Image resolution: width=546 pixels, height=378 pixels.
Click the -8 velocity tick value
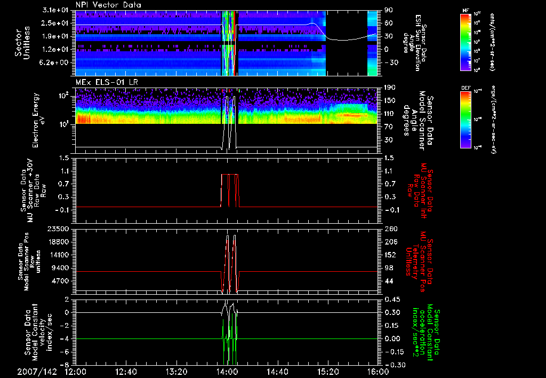[x=65, y=365]
